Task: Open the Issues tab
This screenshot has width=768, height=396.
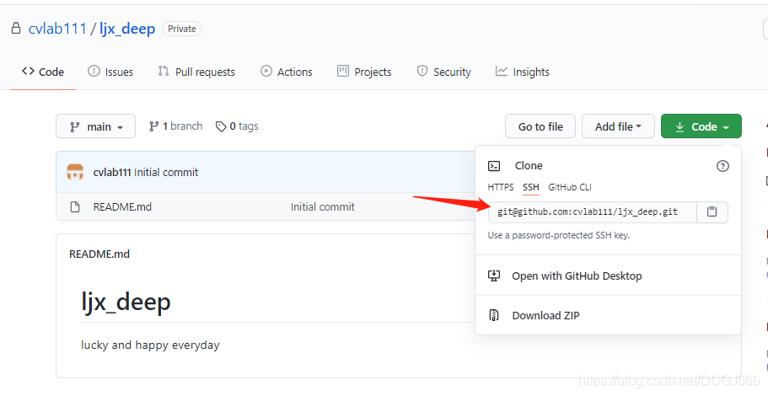Action: point(110,72)
